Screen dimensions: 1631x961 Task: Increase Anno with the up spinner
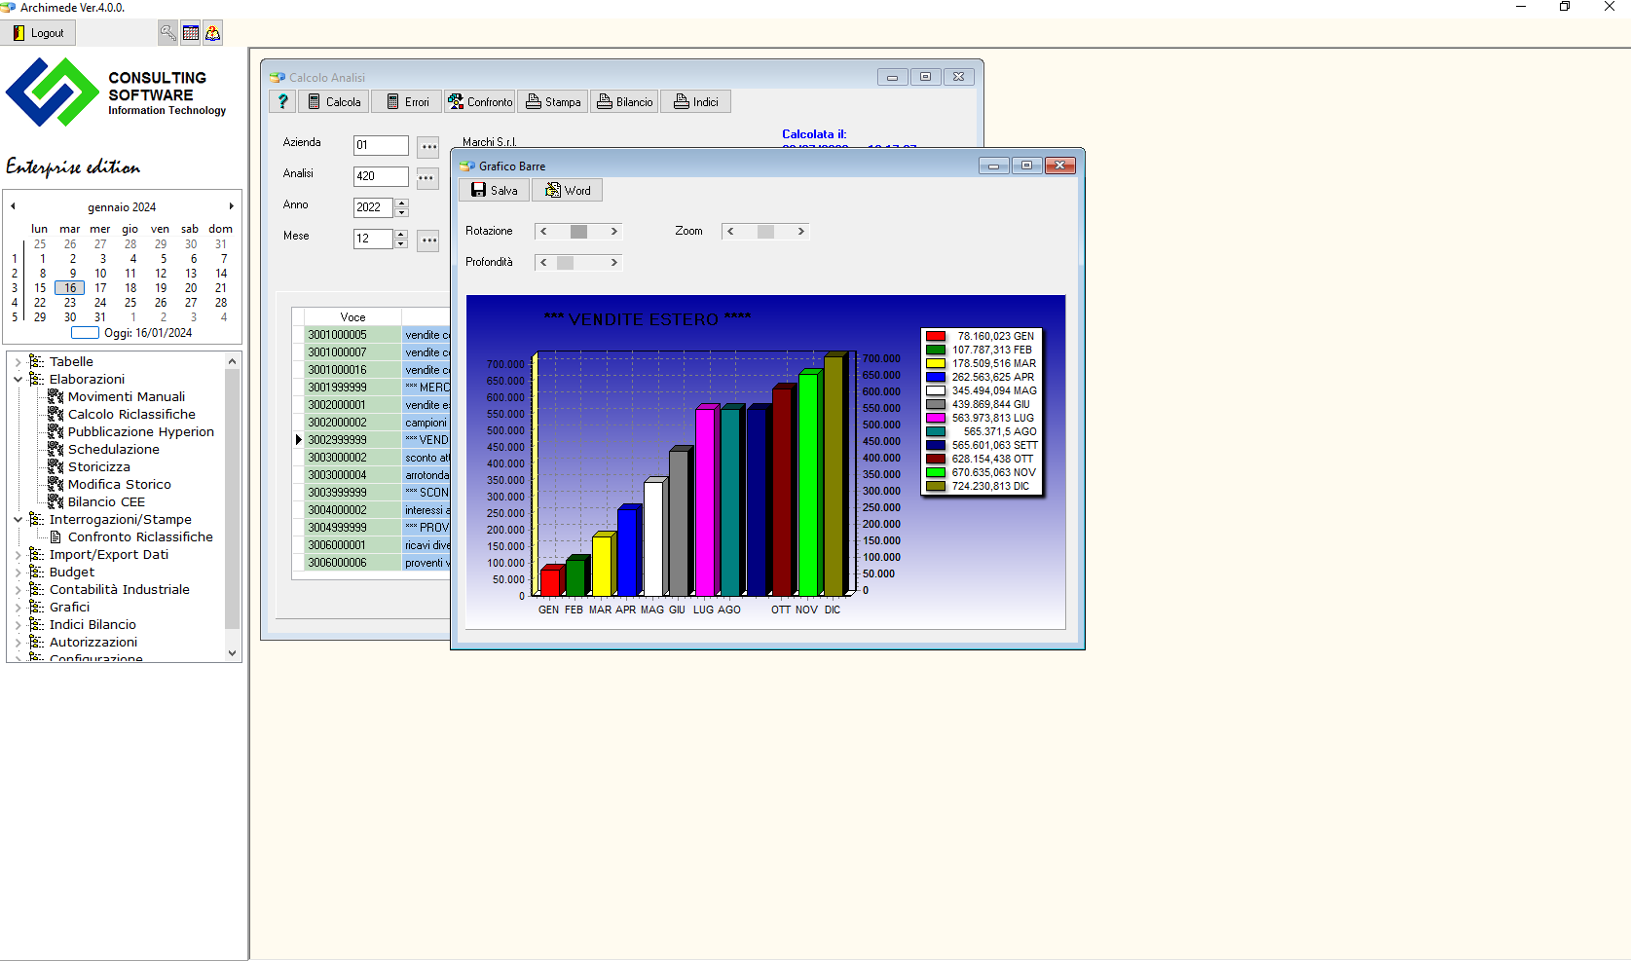click(x=401, y=203)
